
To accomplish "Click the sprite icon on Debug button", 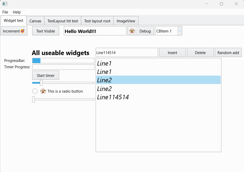I will (132, 31).
